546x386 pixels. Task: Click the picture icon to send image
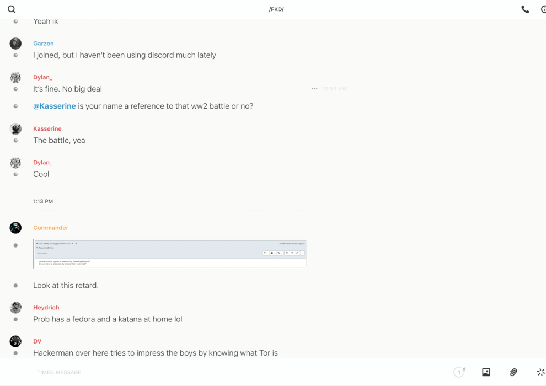pos(486,372)
